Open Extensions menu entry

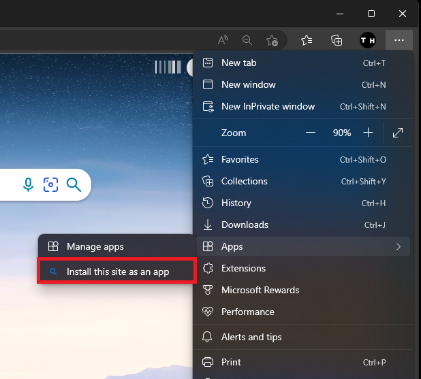tap(302, 268)
